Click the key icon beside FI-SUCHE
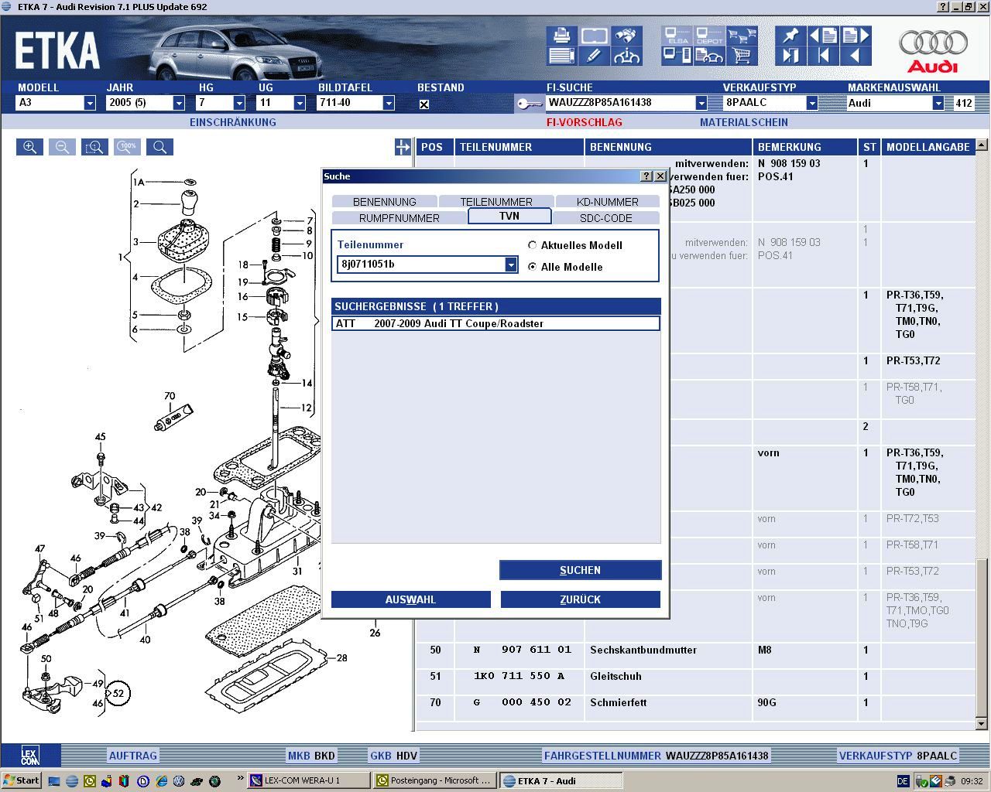This screenshot has width=991, height=792. (x=529, y=103)
